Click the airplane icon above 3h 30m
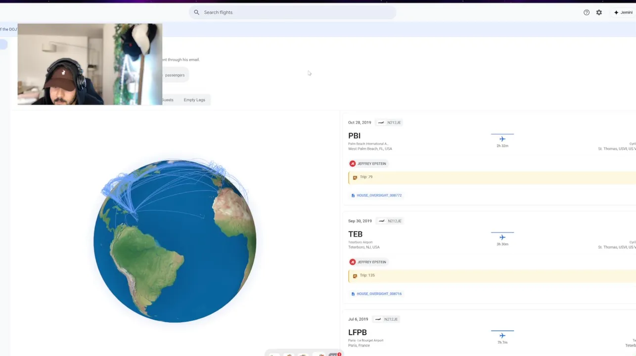 [502, 237]
